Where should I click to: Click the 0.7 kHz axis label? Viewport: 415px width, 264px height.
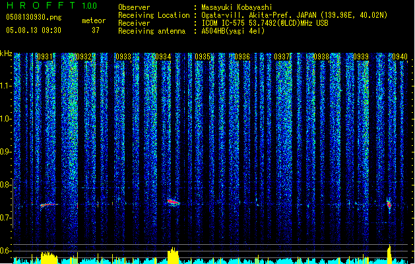[x=6, y=218]
